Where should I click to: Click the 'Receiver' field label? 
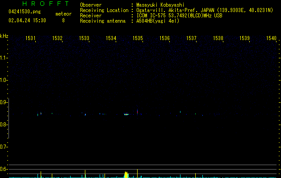91,16
